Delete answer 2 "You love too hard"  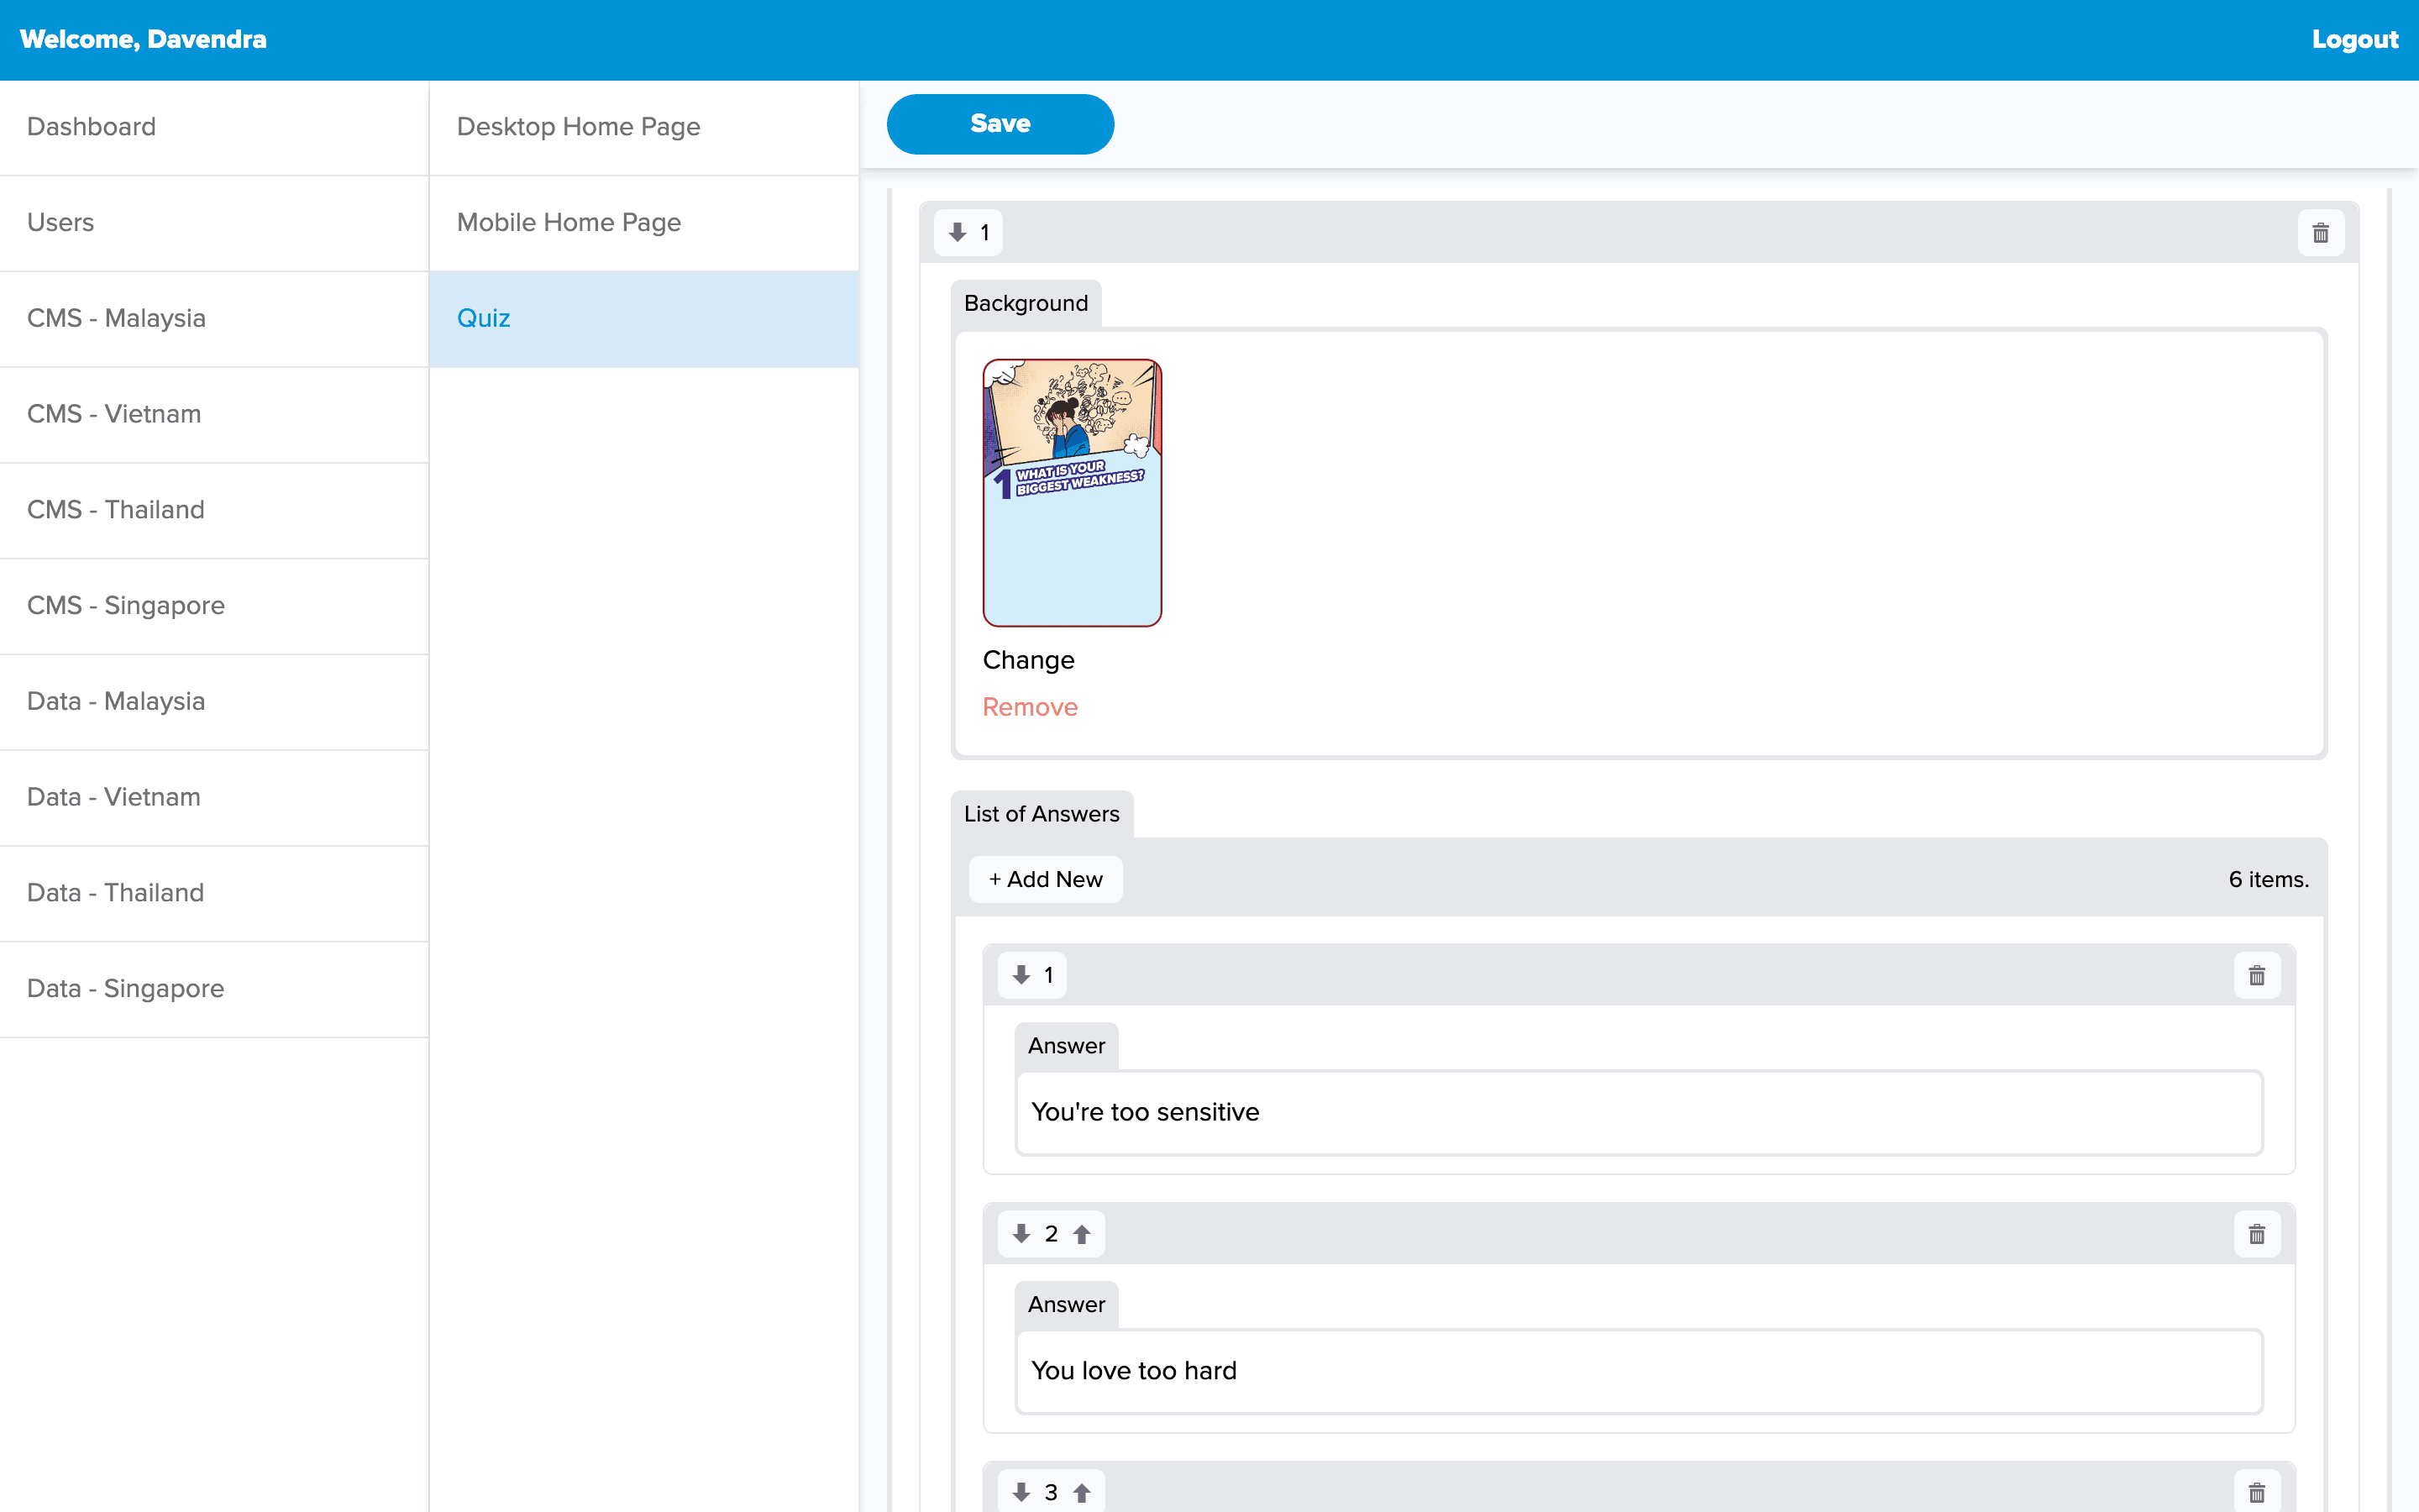(2256, 1234)
